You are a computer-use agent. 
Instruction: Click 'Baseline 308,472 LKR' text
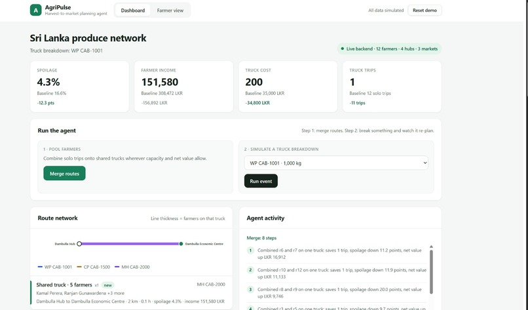(162, 93)
